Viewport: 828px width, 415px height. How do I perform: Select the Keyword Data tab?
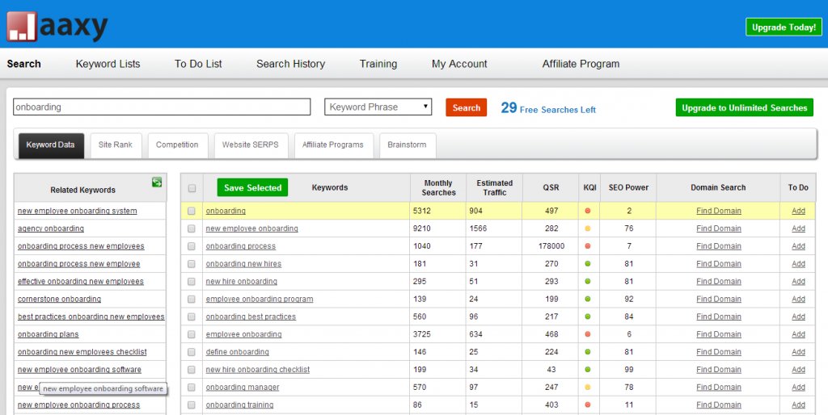pos(51,145)
